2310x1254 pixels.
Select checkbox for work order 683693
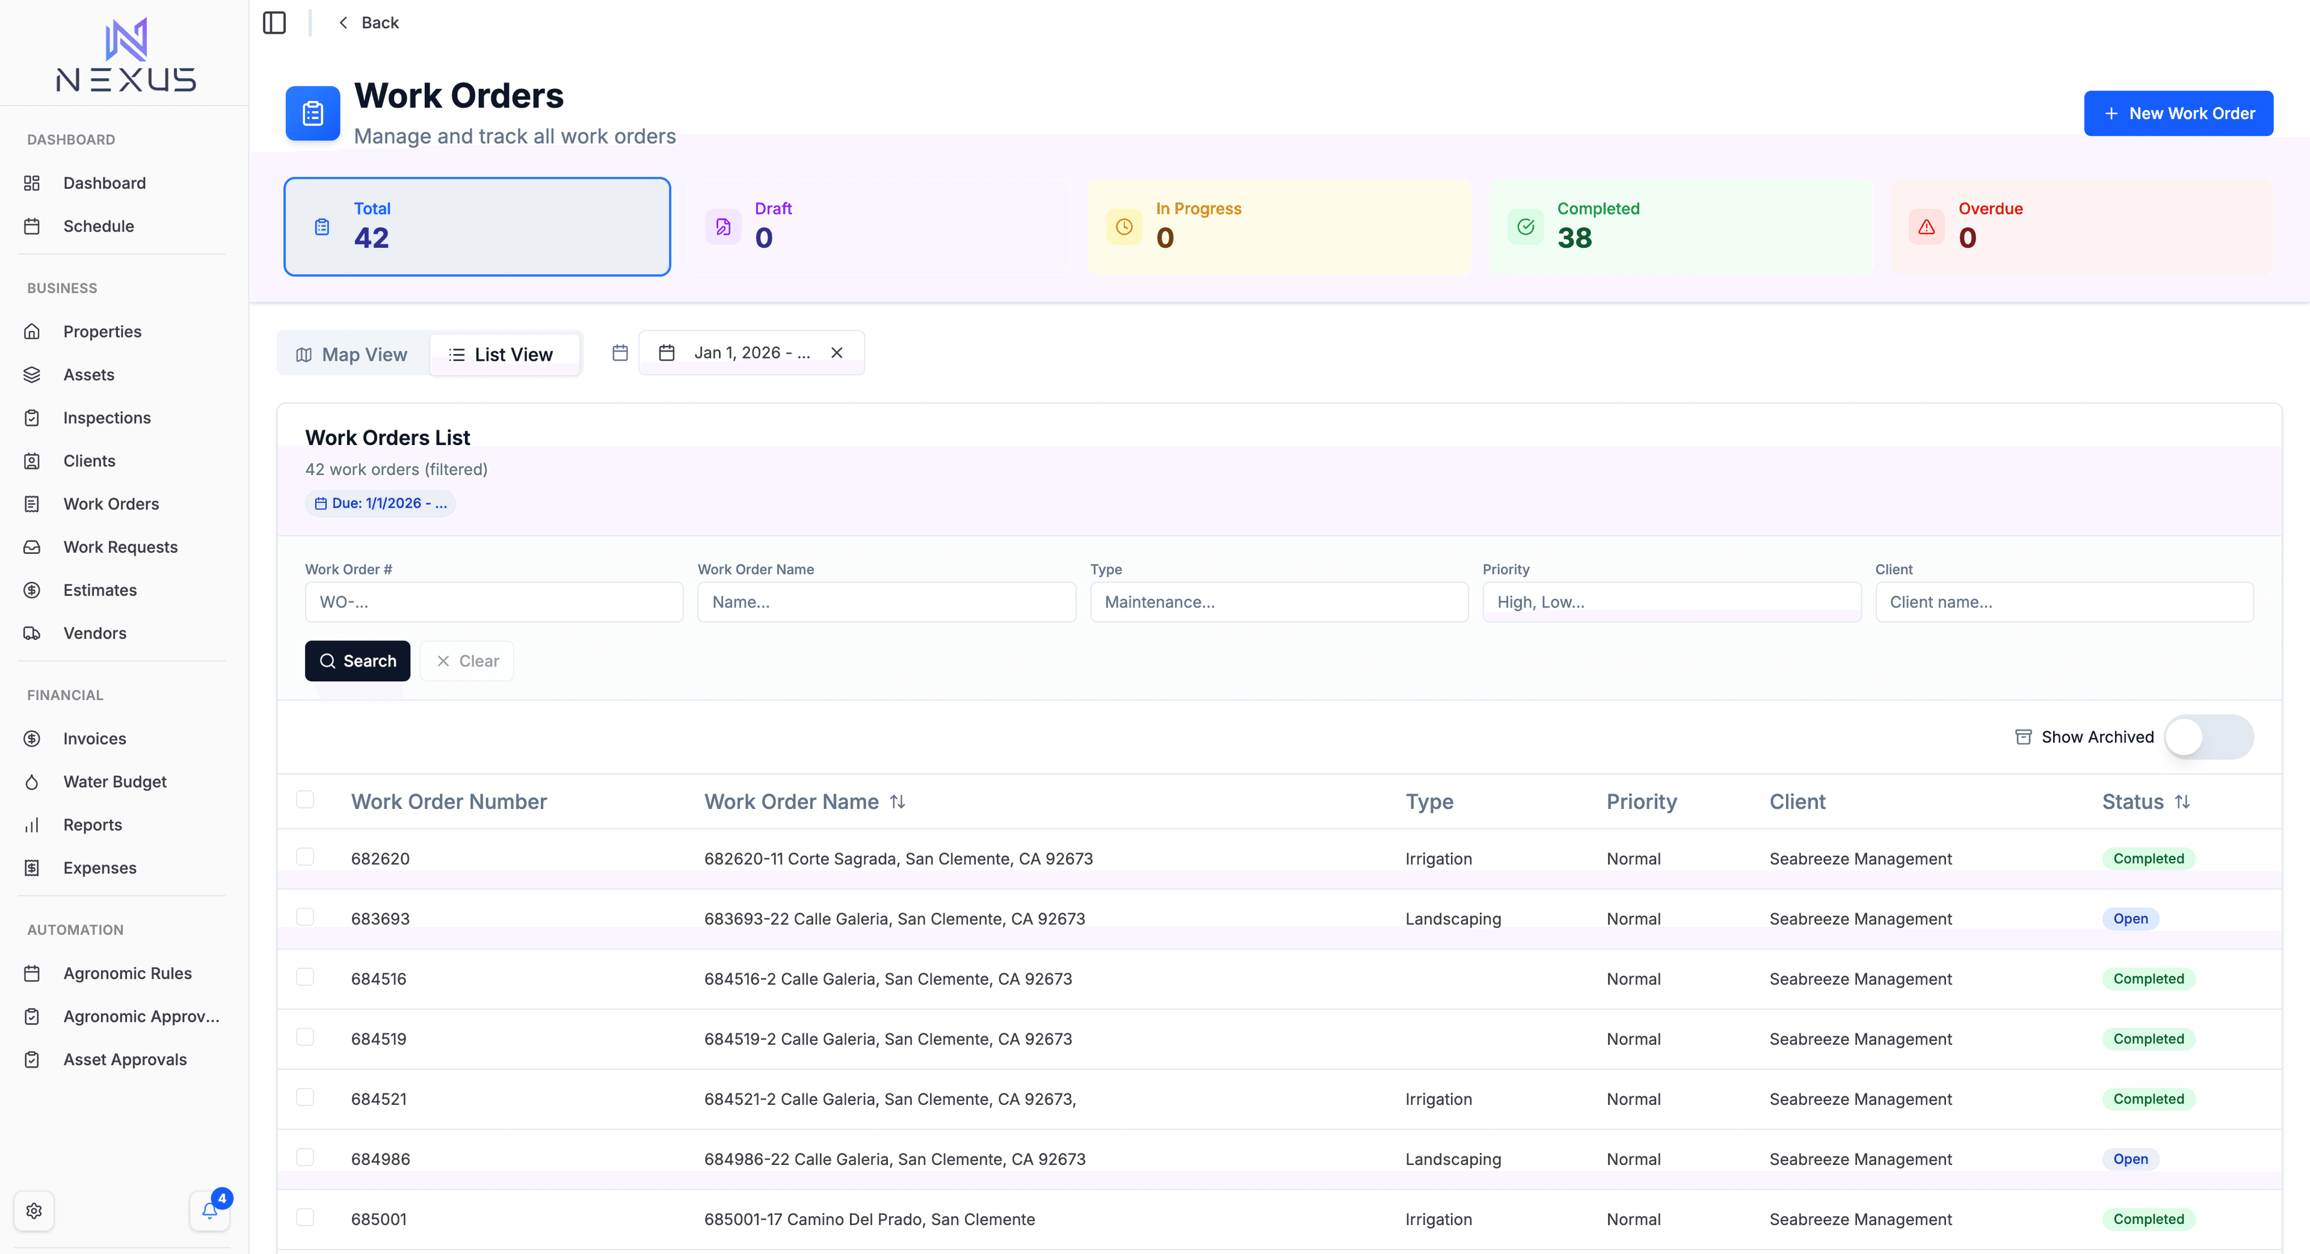305,917
